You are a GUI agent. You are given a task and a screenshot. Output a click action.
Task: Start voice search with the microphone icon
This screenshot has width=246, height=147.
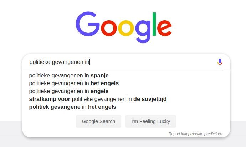[220, 62]
